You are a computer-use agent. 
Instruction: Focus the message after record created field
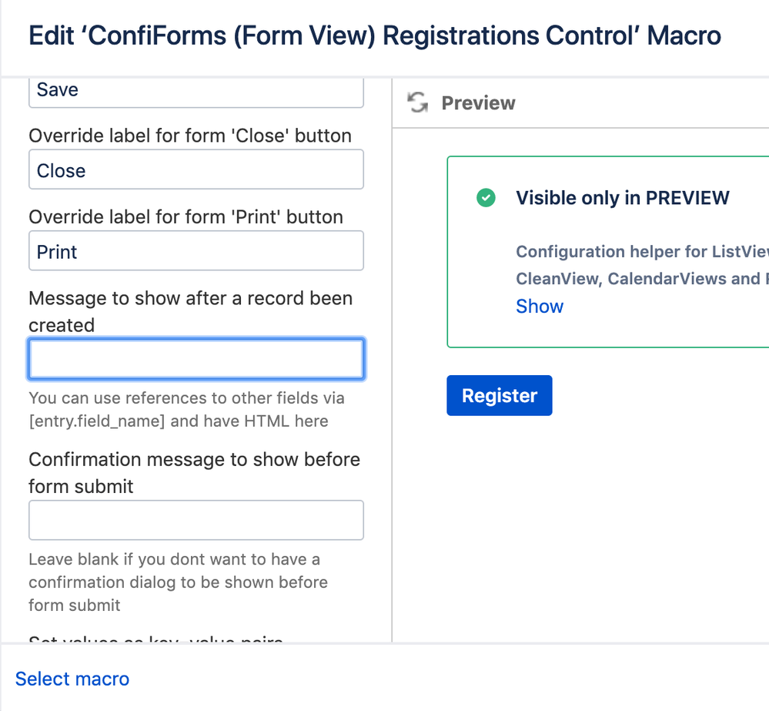(196, 358)
